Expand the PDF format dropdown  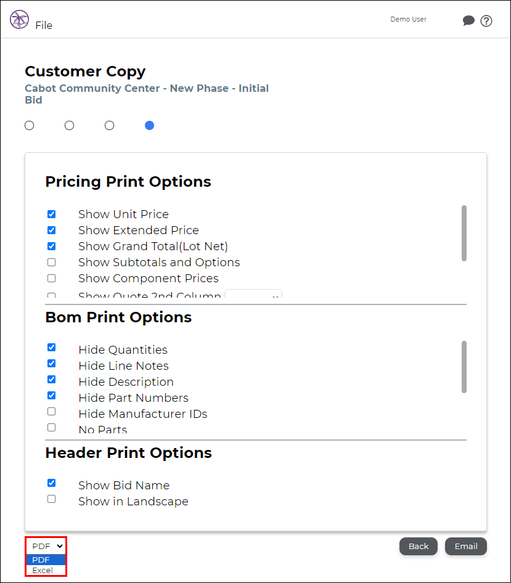click(46, 546)
